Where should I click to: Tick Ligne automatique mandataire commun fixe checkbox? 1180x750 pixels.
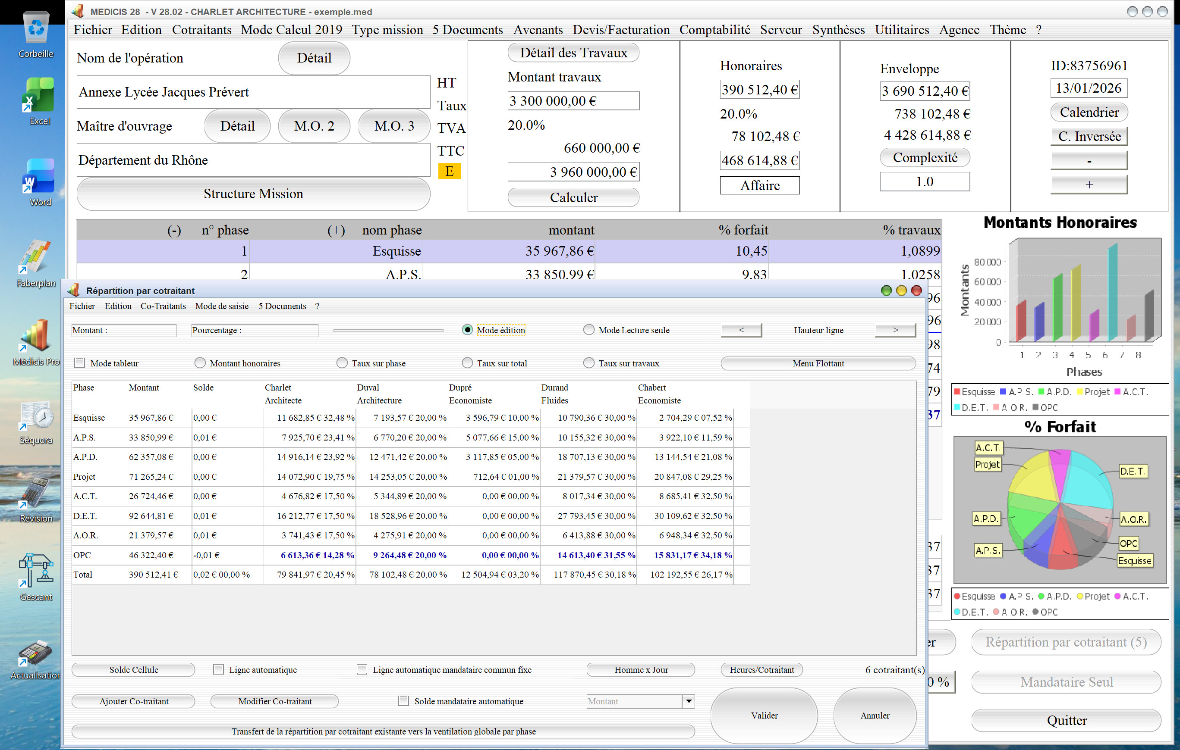[362, 670]
